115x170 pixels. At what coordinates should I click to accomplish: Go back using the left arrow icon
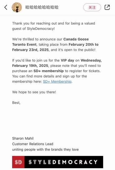click(x=6, y=7)
